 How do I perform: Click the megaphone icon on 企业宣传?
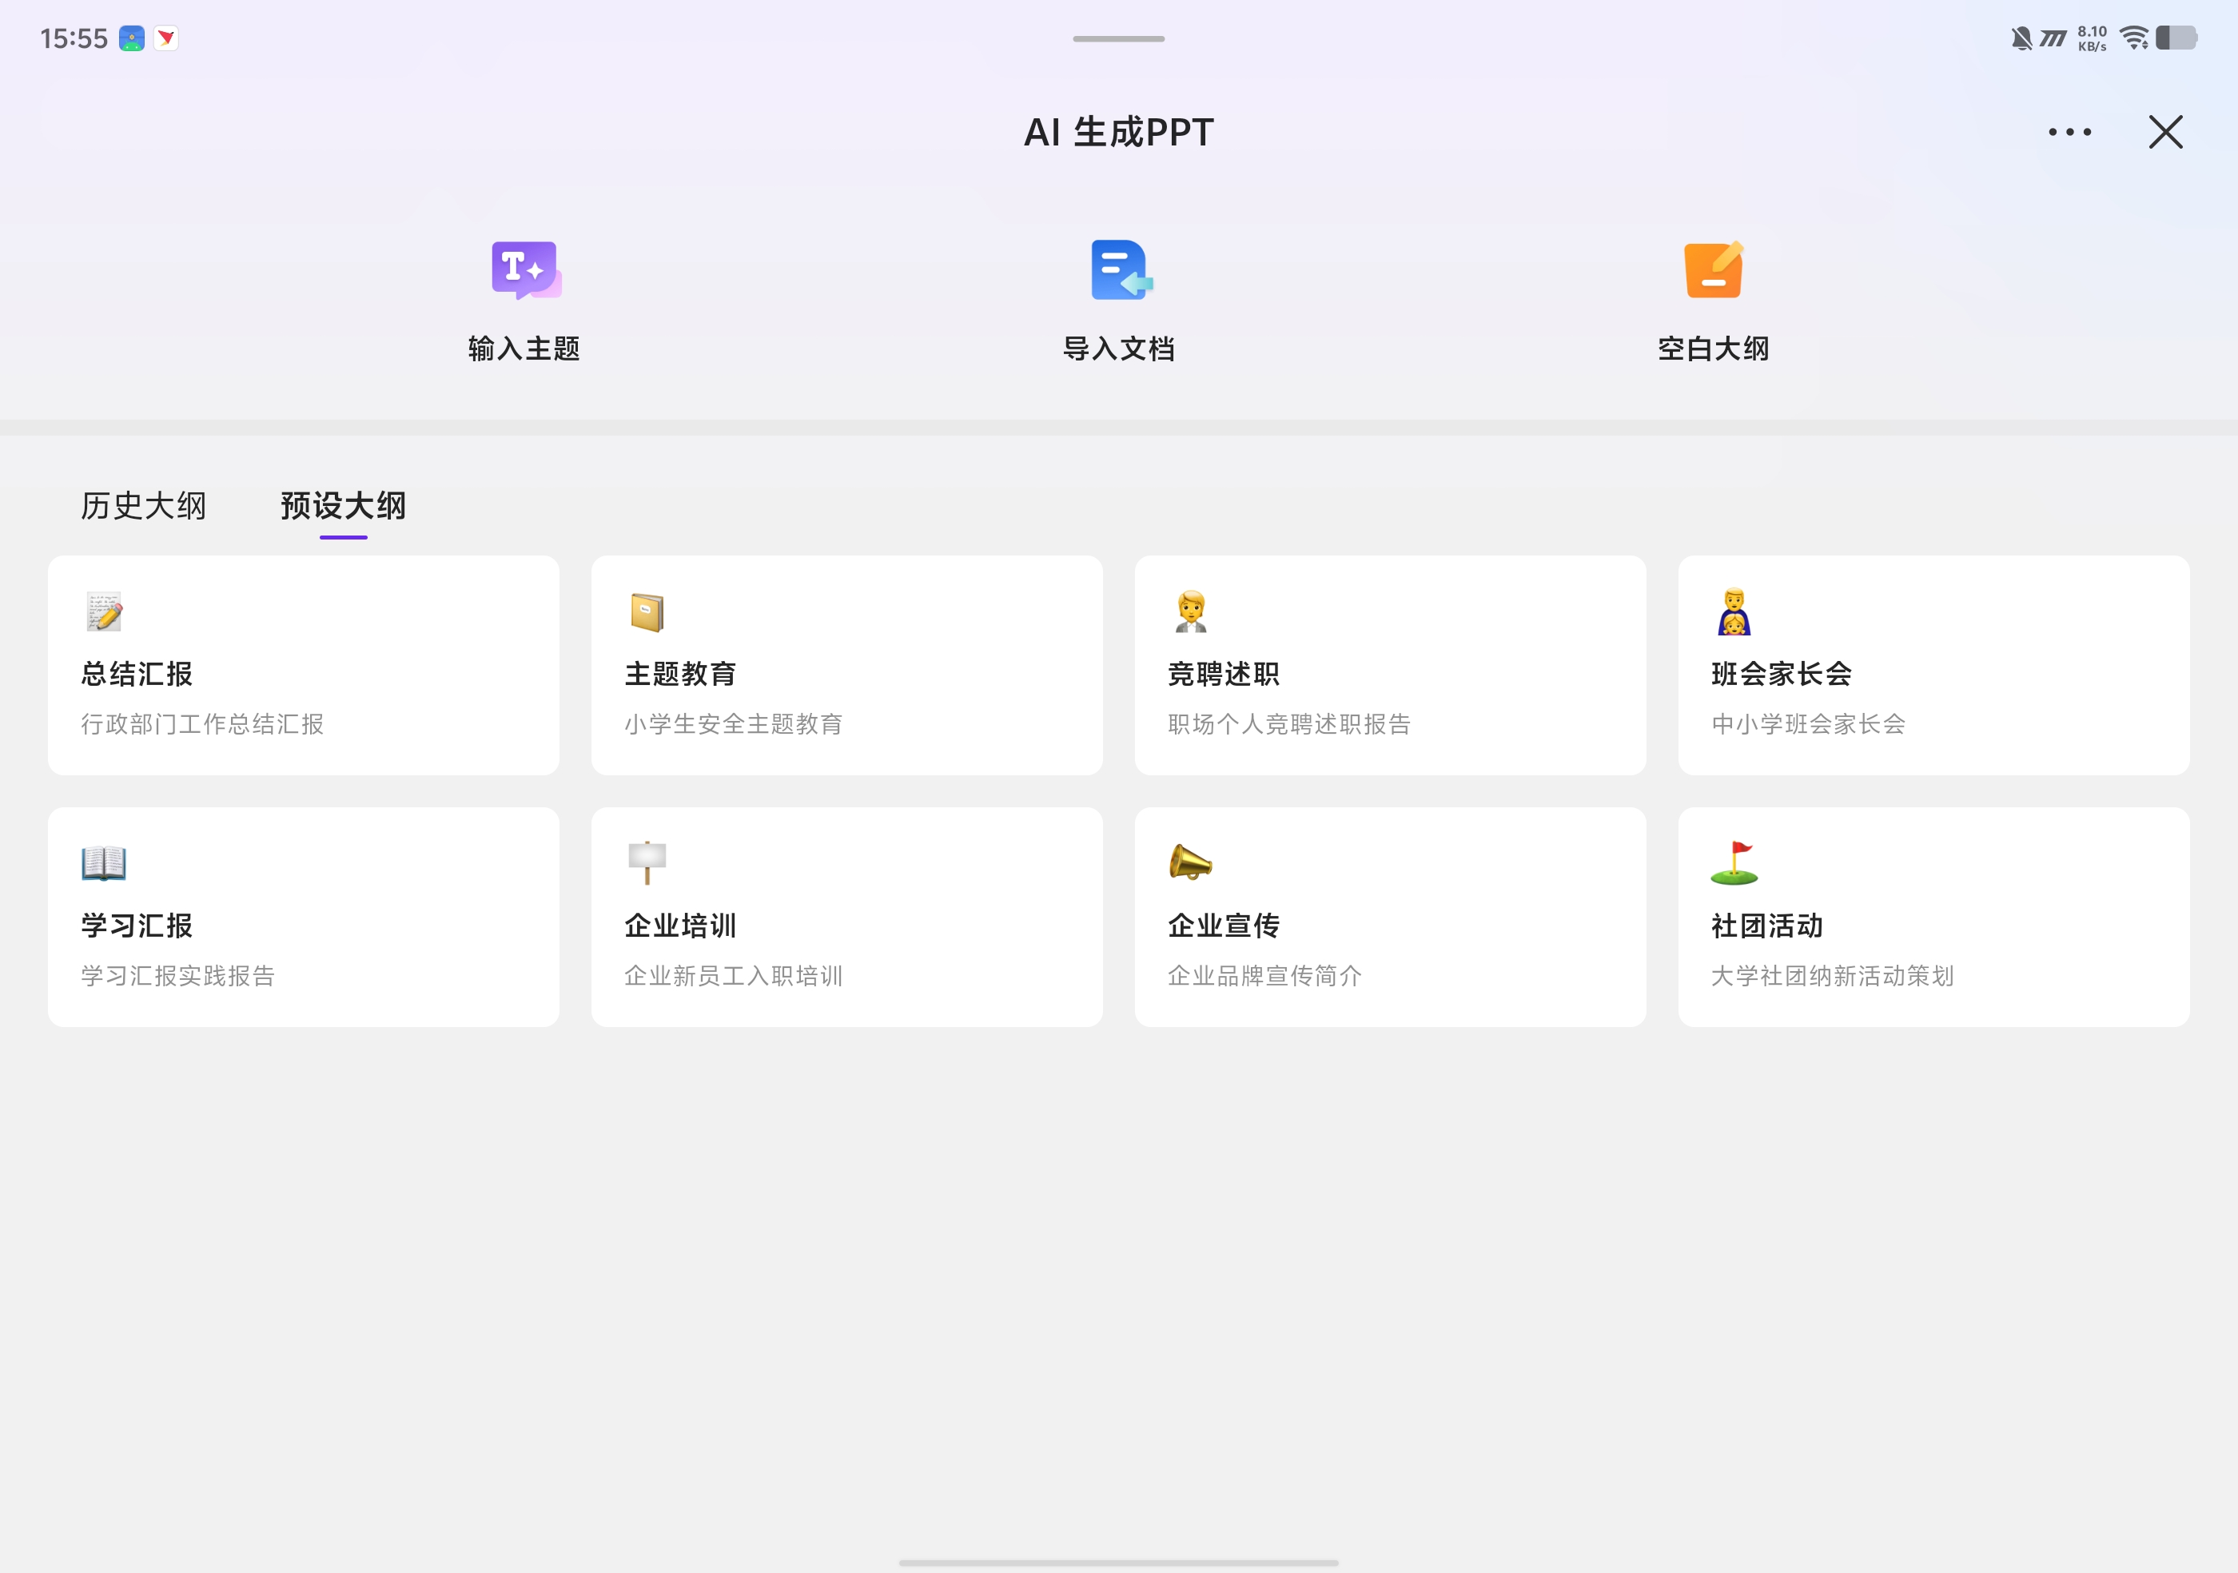coord(1190,862)
